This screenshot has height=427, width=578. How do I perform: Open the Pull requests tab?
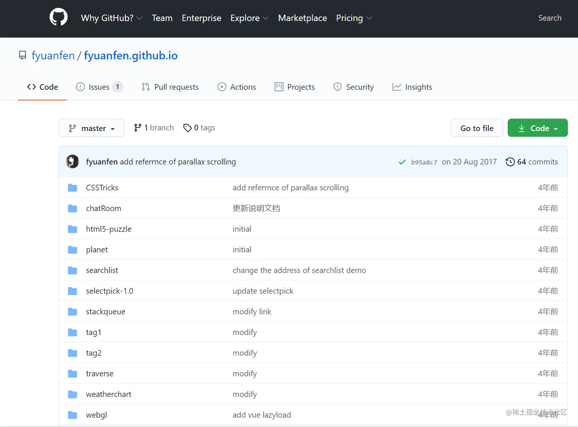tap(170, 87)
